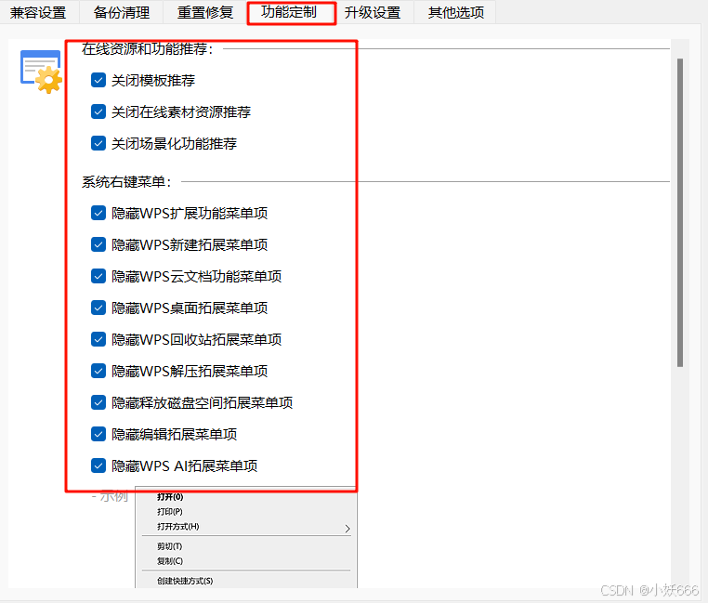
Task: Click the 功能定制 tab
Action: point(289,12)
